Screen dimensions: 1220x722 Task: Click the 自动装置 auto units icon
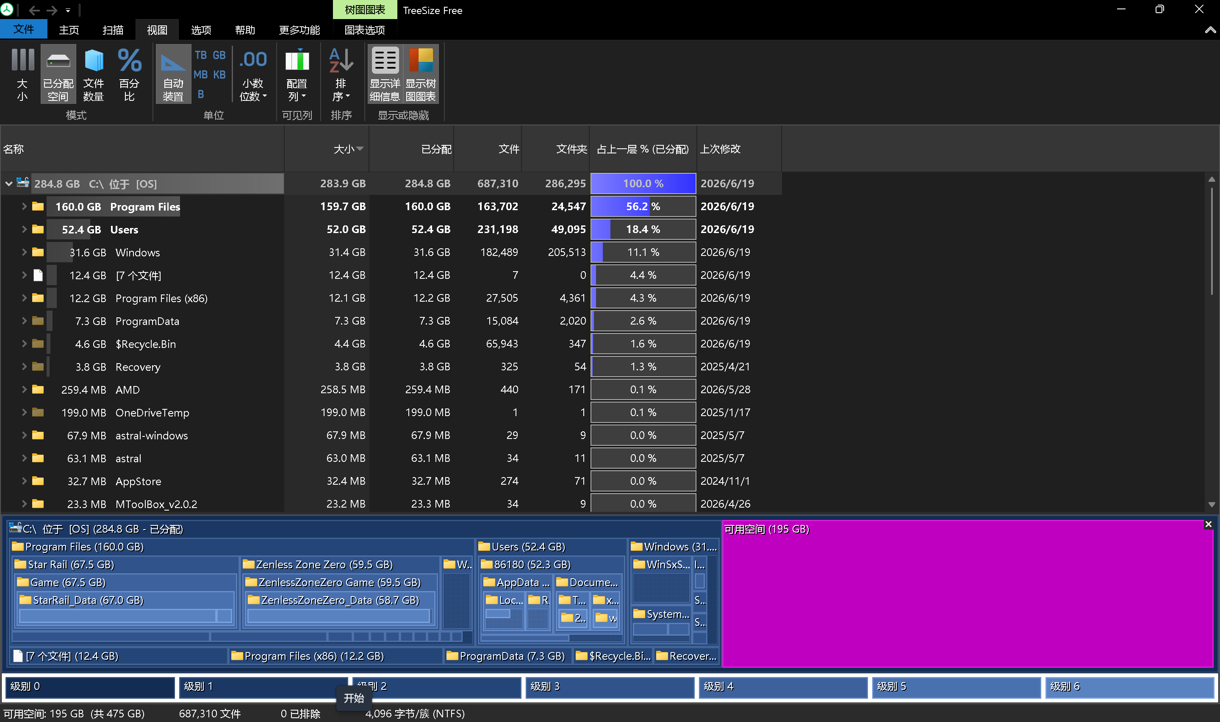(x=173, y=74)
